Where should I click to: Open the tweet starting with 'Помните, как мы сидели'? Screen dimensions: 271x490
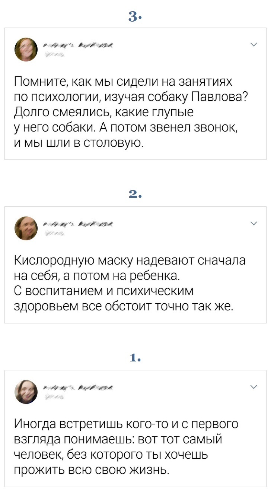127,111
